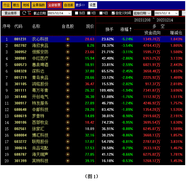Expand the 起始日期 dropdown
Viewport: 186px width, 183px height.
[x=149, y=13]
